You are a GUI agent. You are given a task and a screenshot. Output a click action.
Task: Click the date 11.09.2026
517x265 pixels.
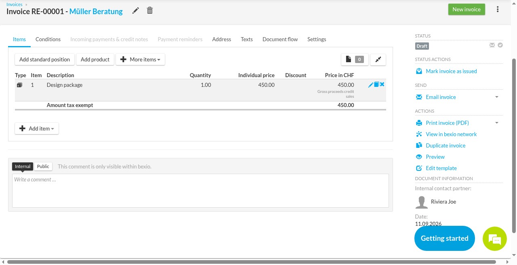(428, 224)
